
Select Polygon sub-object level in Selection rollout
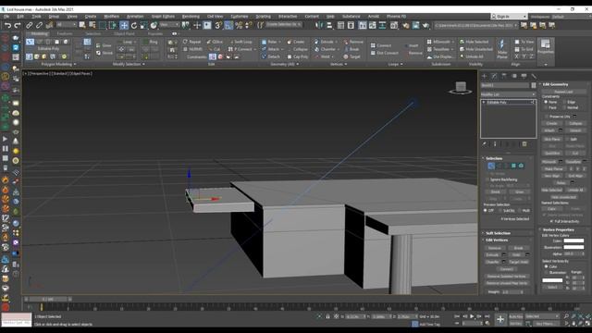[513, 166]
